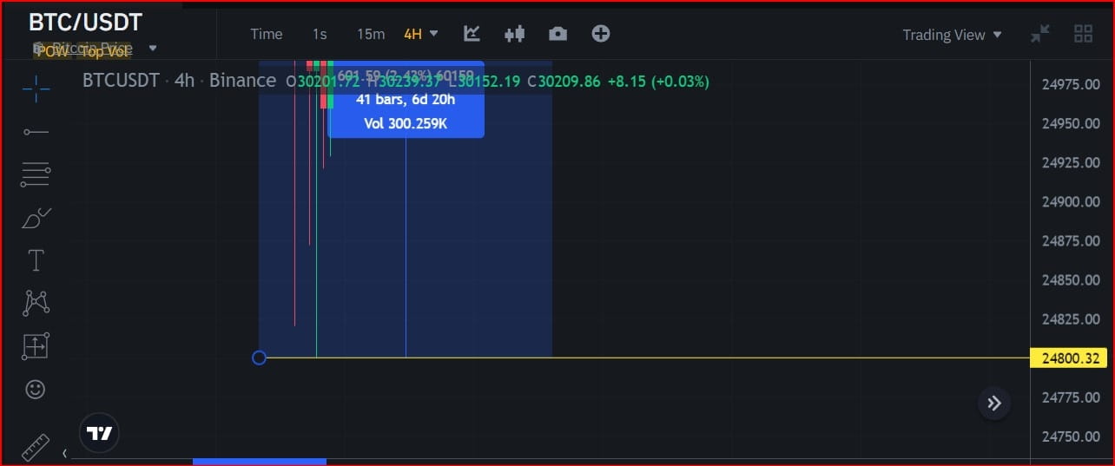Viewport: 1115px width, 466px height.
Task: Take a chart snapshot with camera icon
Action: [557, 34]
